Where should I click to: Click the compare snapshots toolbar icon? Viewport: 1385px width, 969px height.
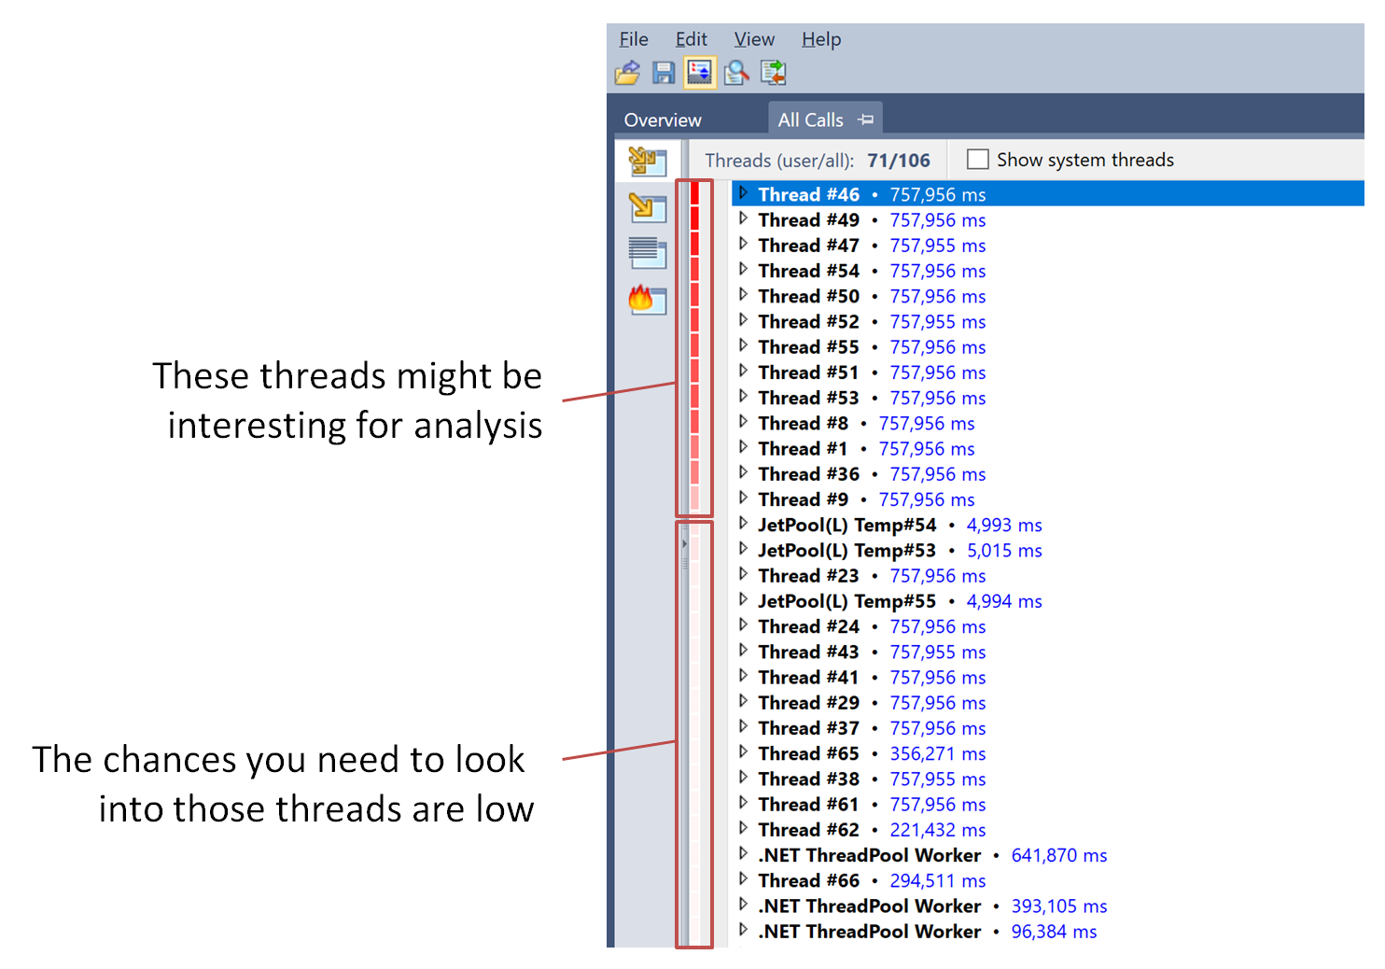[773, 73]
